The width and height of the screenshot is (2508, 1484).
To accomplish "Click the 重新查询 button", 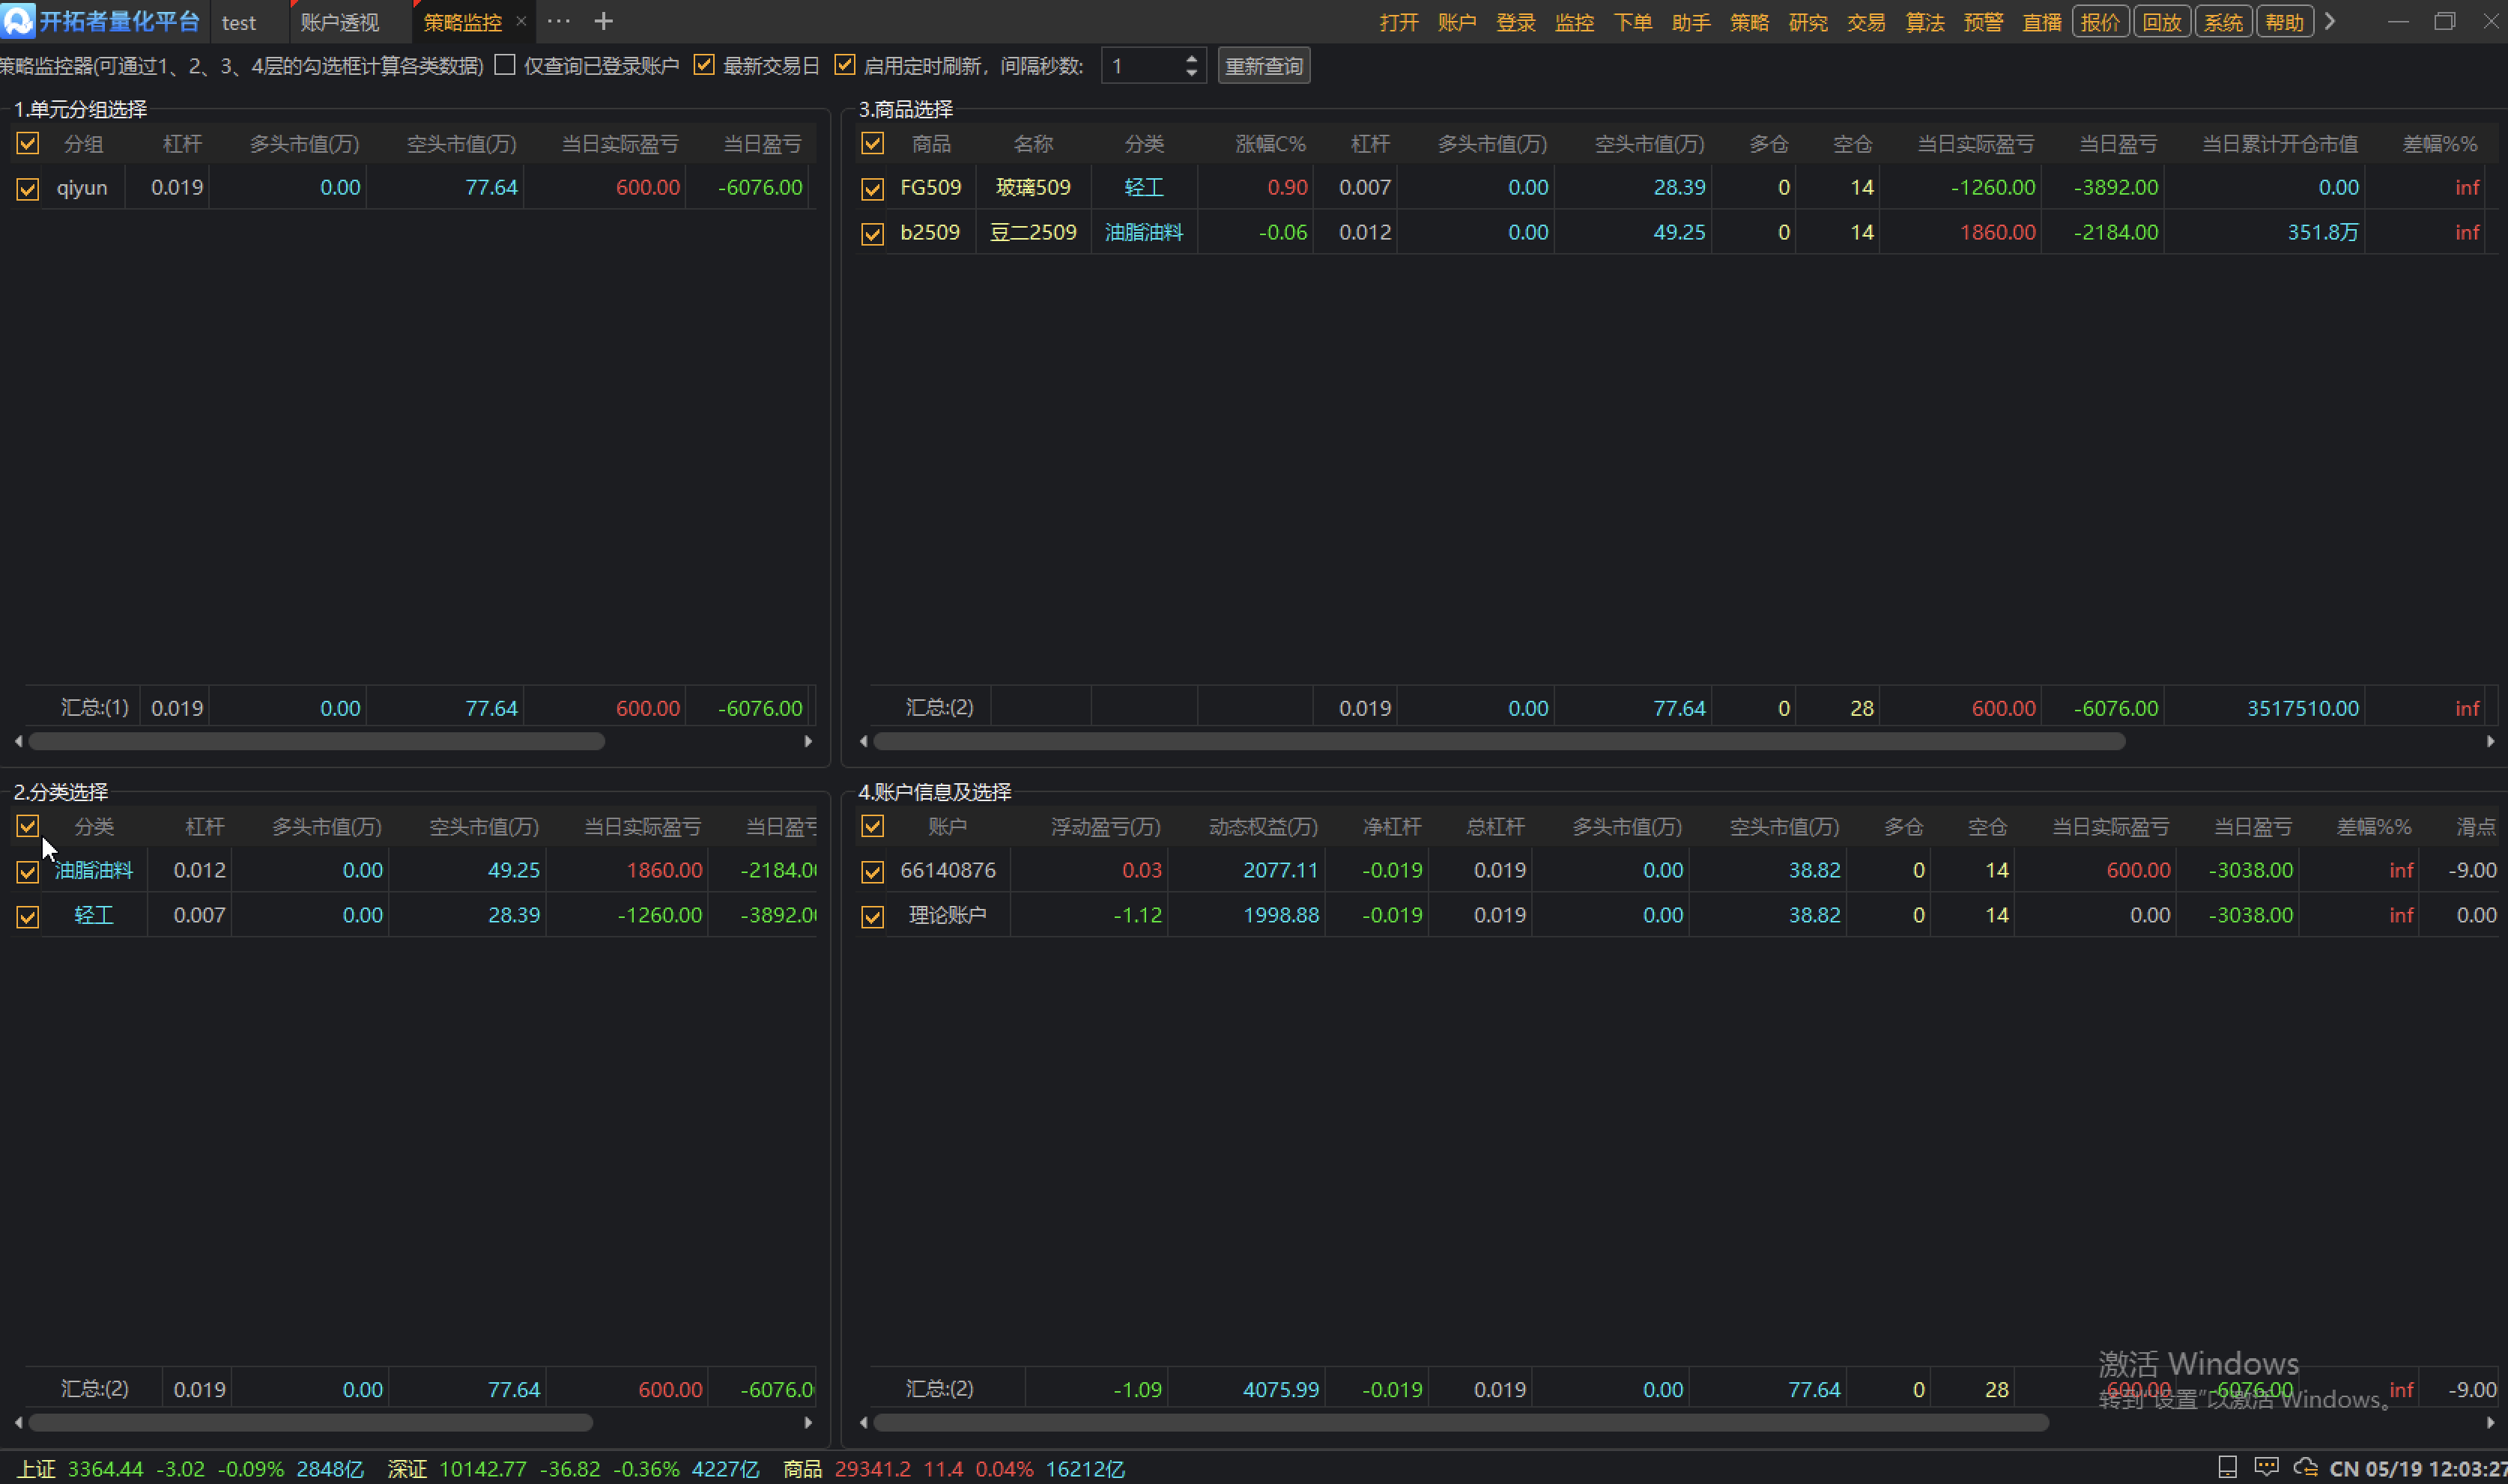I will (1264, 66).
